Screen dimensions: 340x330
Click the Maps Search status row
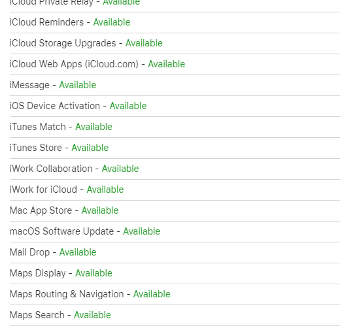pos(175,315)
